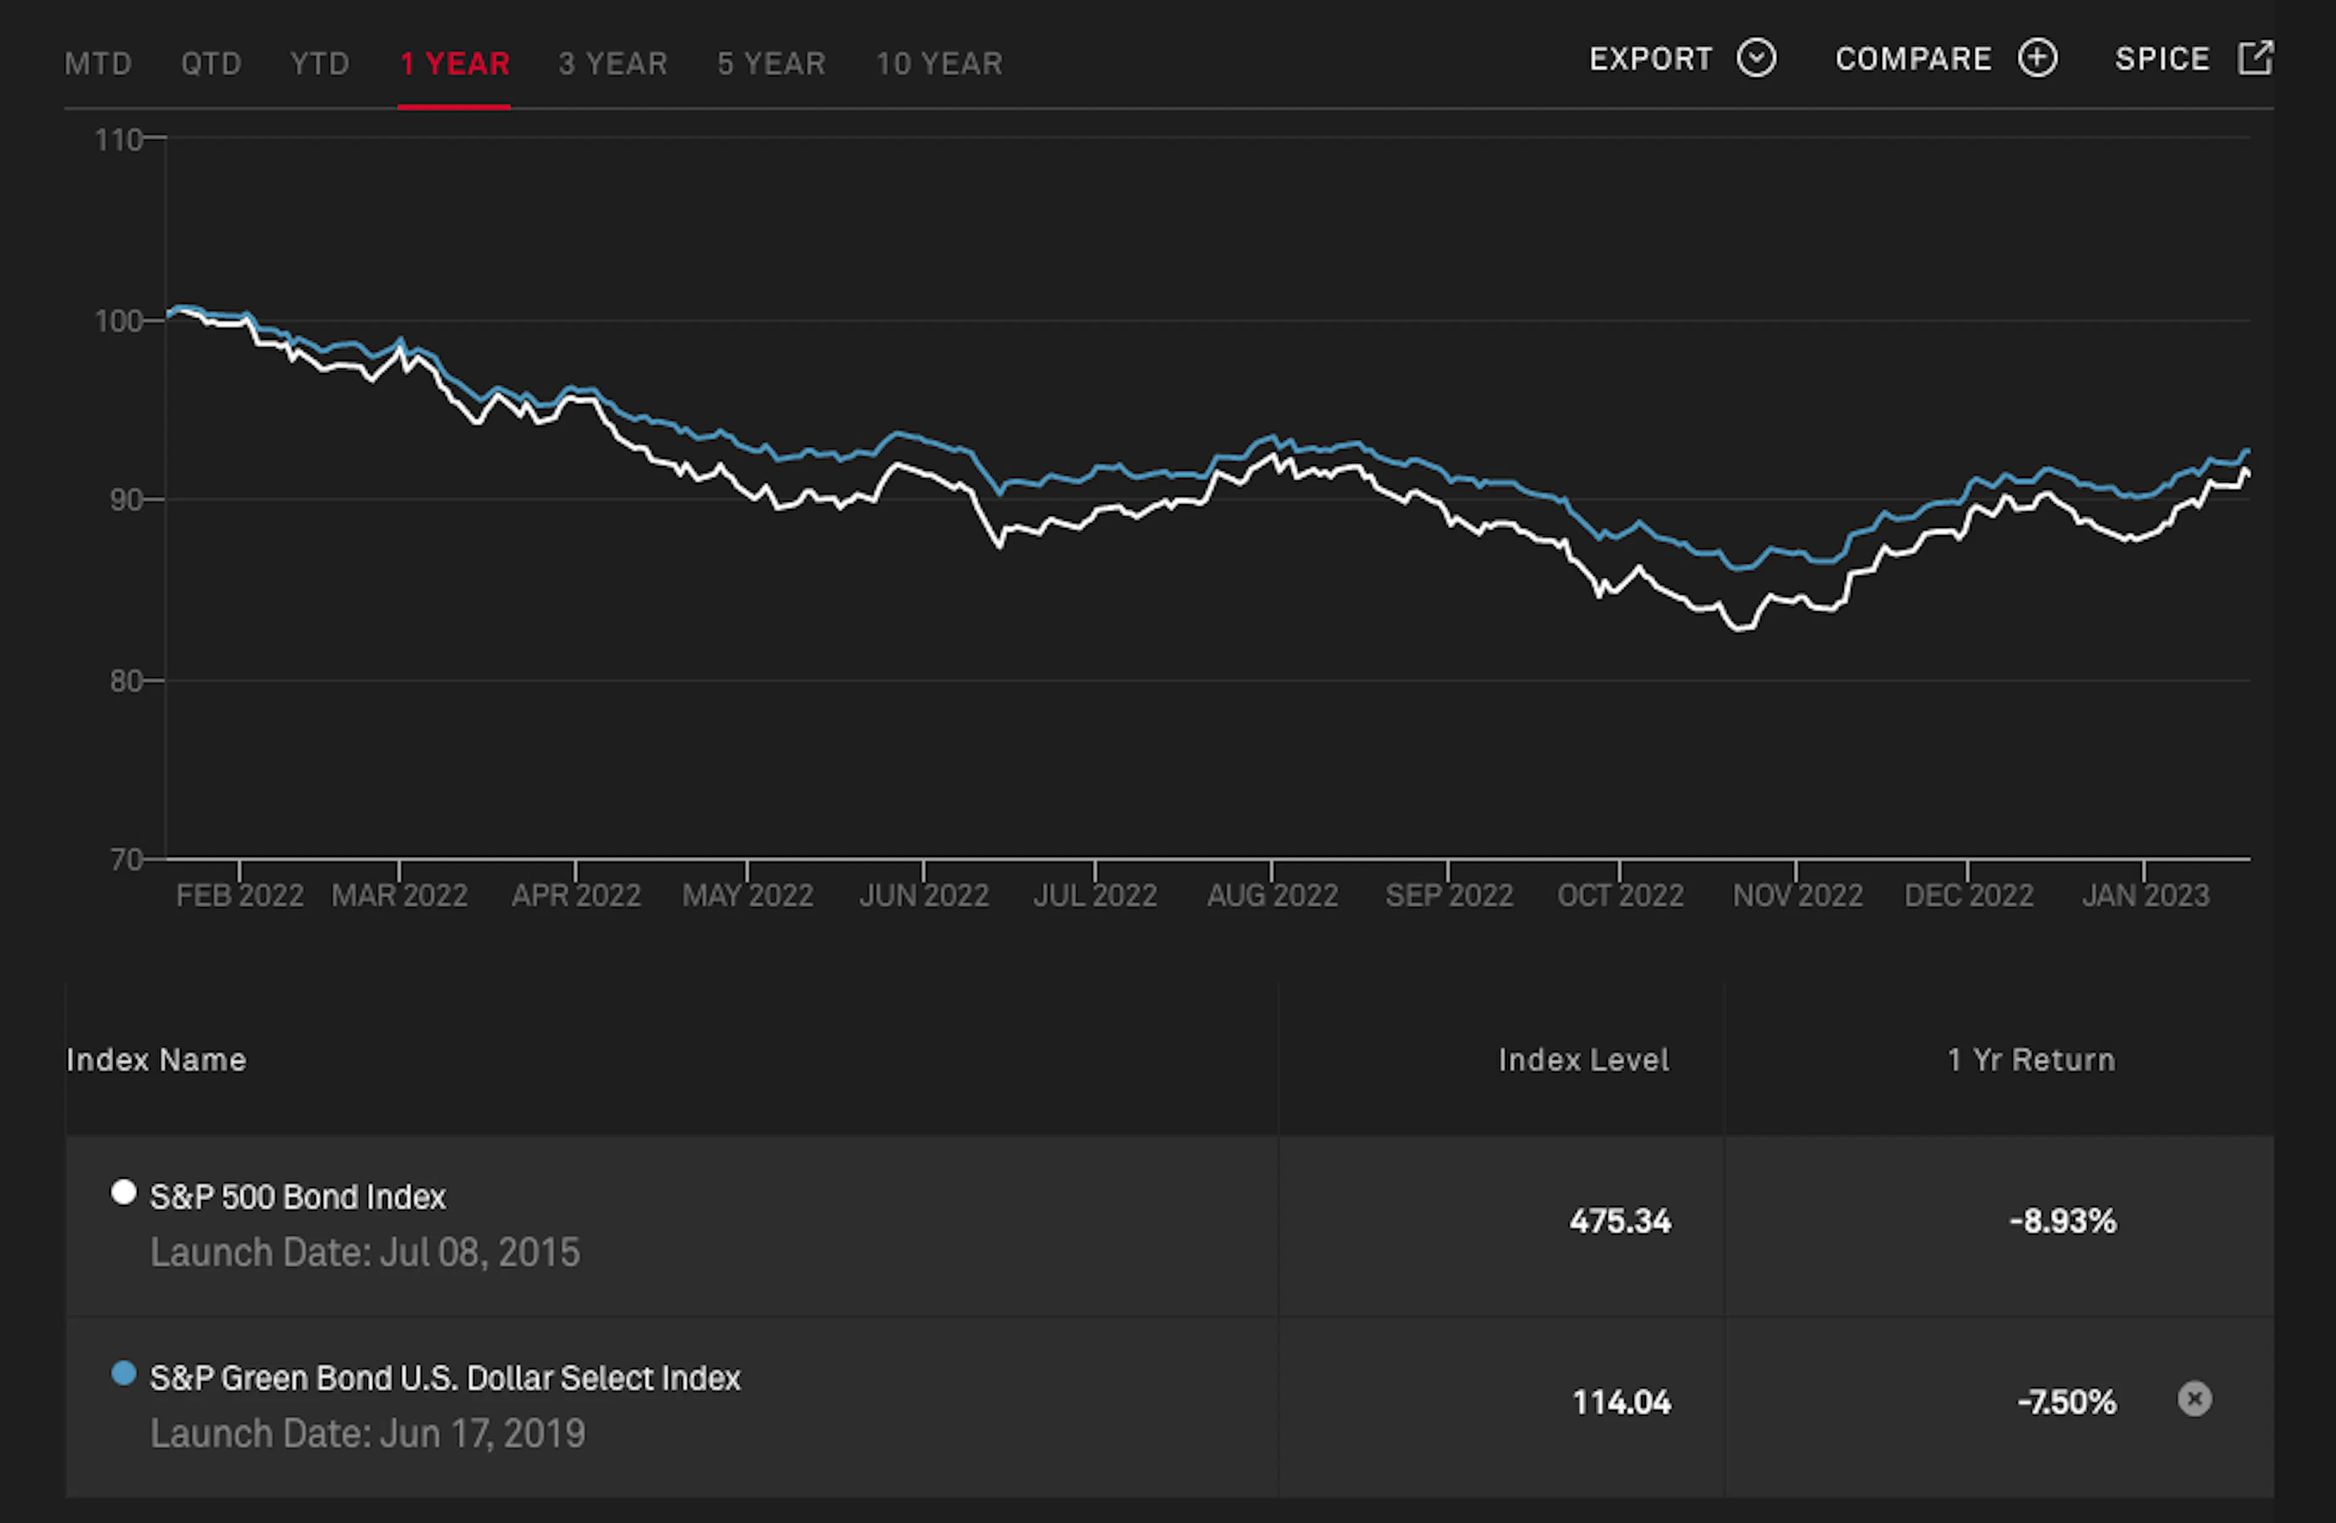View the 10 YEAR performance tab
Image resolution: width=2336 pixels, height=1523 pixels.
coord(939,64)
